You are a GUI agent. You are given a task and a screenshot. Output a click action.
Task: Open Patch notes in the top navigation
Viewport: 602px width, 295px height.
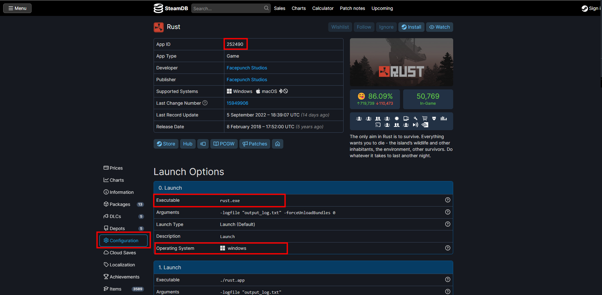[352, 8]
